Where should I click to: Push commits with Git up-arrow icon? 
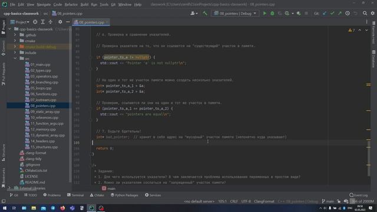(x=340, y=14)
